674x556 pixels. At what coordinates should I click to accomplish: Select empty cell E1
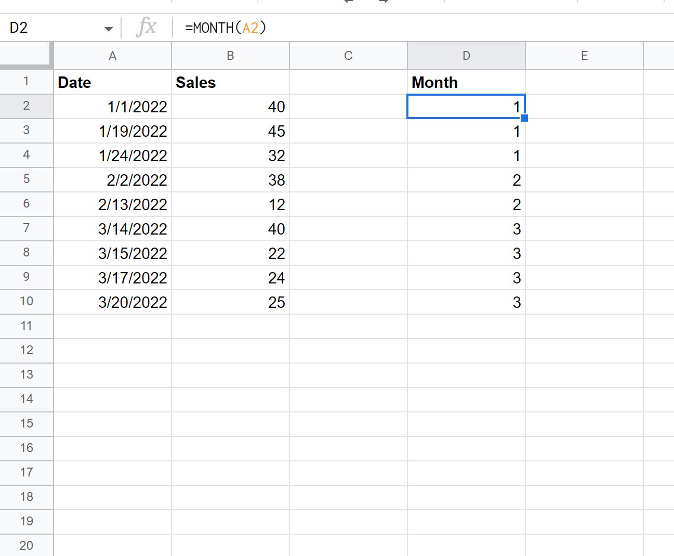[584, 82]
